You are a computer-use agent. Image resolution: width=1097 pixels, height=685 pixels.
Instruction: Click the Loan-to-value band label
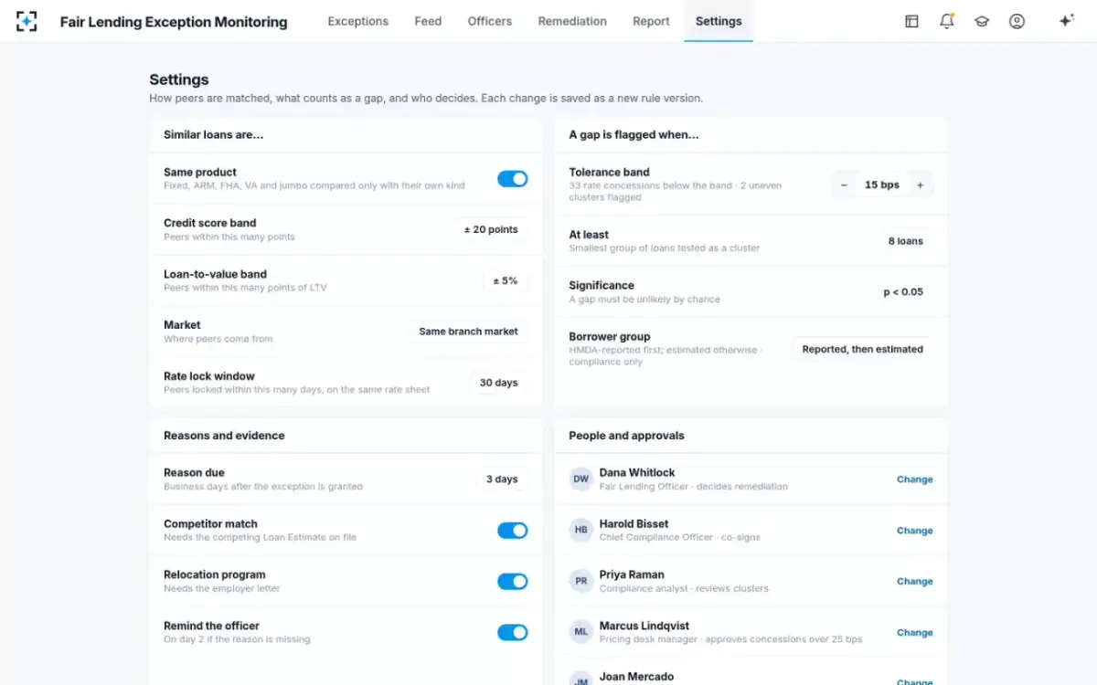click(x=215, y=274)
